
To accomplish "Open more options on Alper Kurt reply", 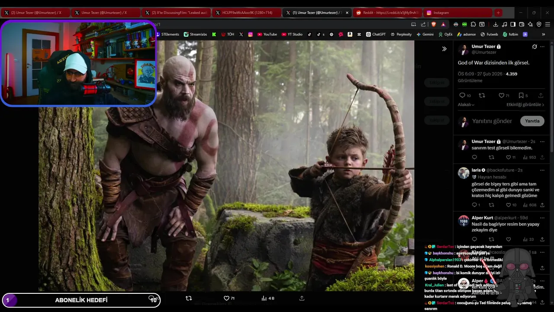I will [542, 218].
